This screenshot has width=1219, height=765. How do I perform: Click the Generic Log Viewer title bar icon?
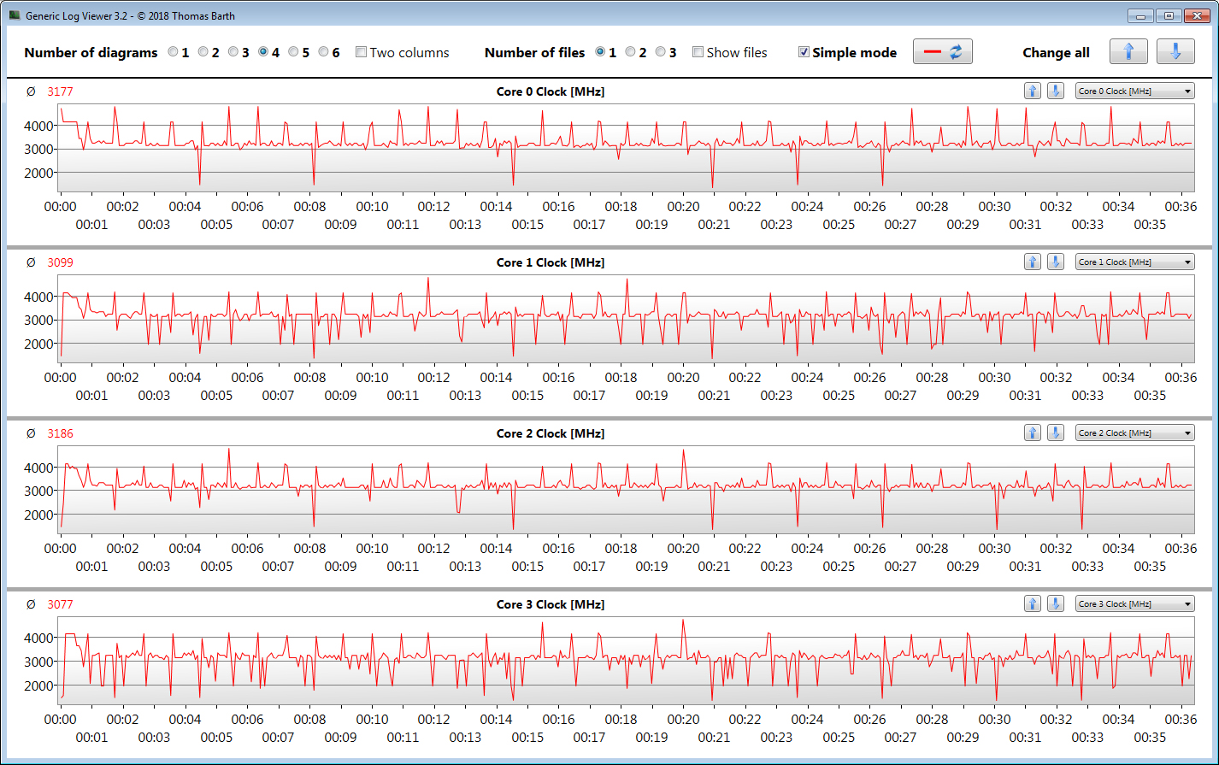(x=15, y=15)
